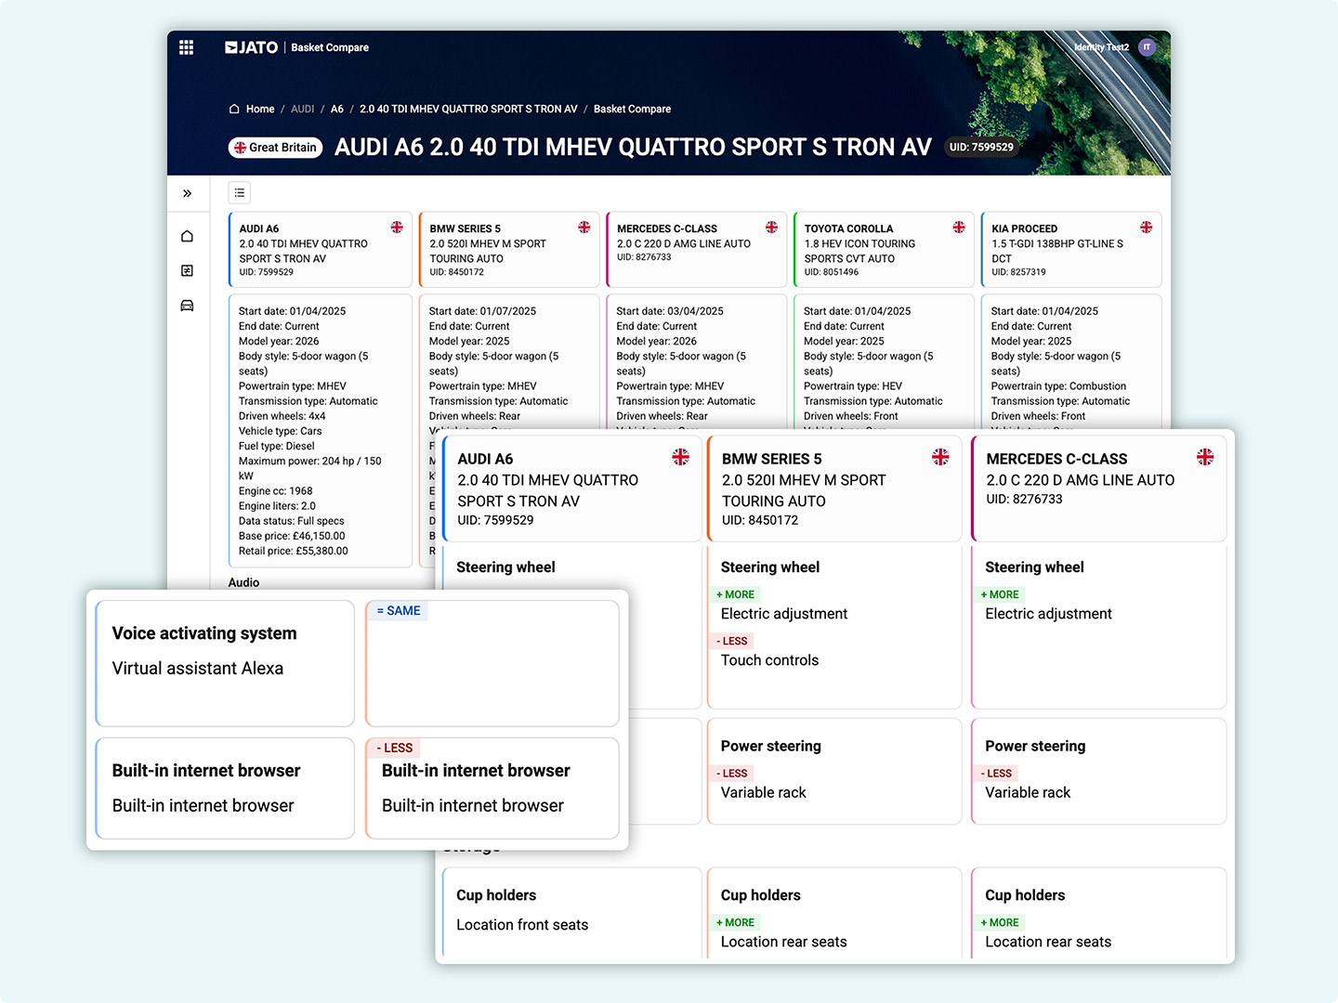Expand the sidebar with double-chevron icon
The height and width of the screenshot is (1003, 1338).
click(x=187, y=193)
